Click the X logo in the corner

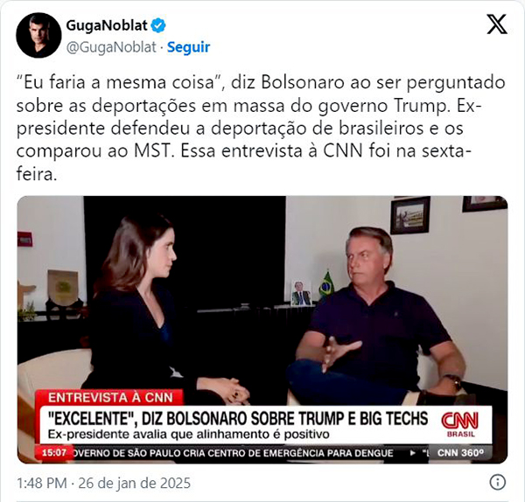tap(497, 24)
